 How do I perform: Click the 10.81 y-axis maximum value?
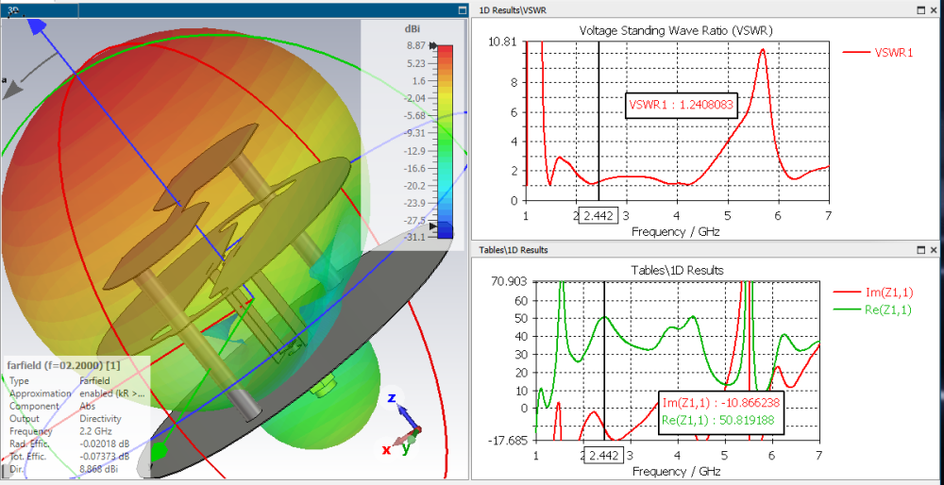pos(504,42)
